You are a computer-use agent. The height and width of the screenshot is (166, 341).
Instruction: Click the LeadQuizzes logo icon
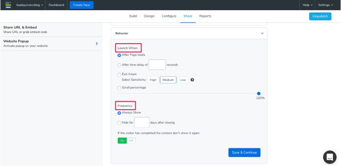(x=8, y=5)
